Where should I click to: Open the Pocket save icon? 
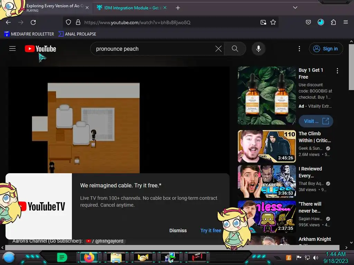[308, 22]
